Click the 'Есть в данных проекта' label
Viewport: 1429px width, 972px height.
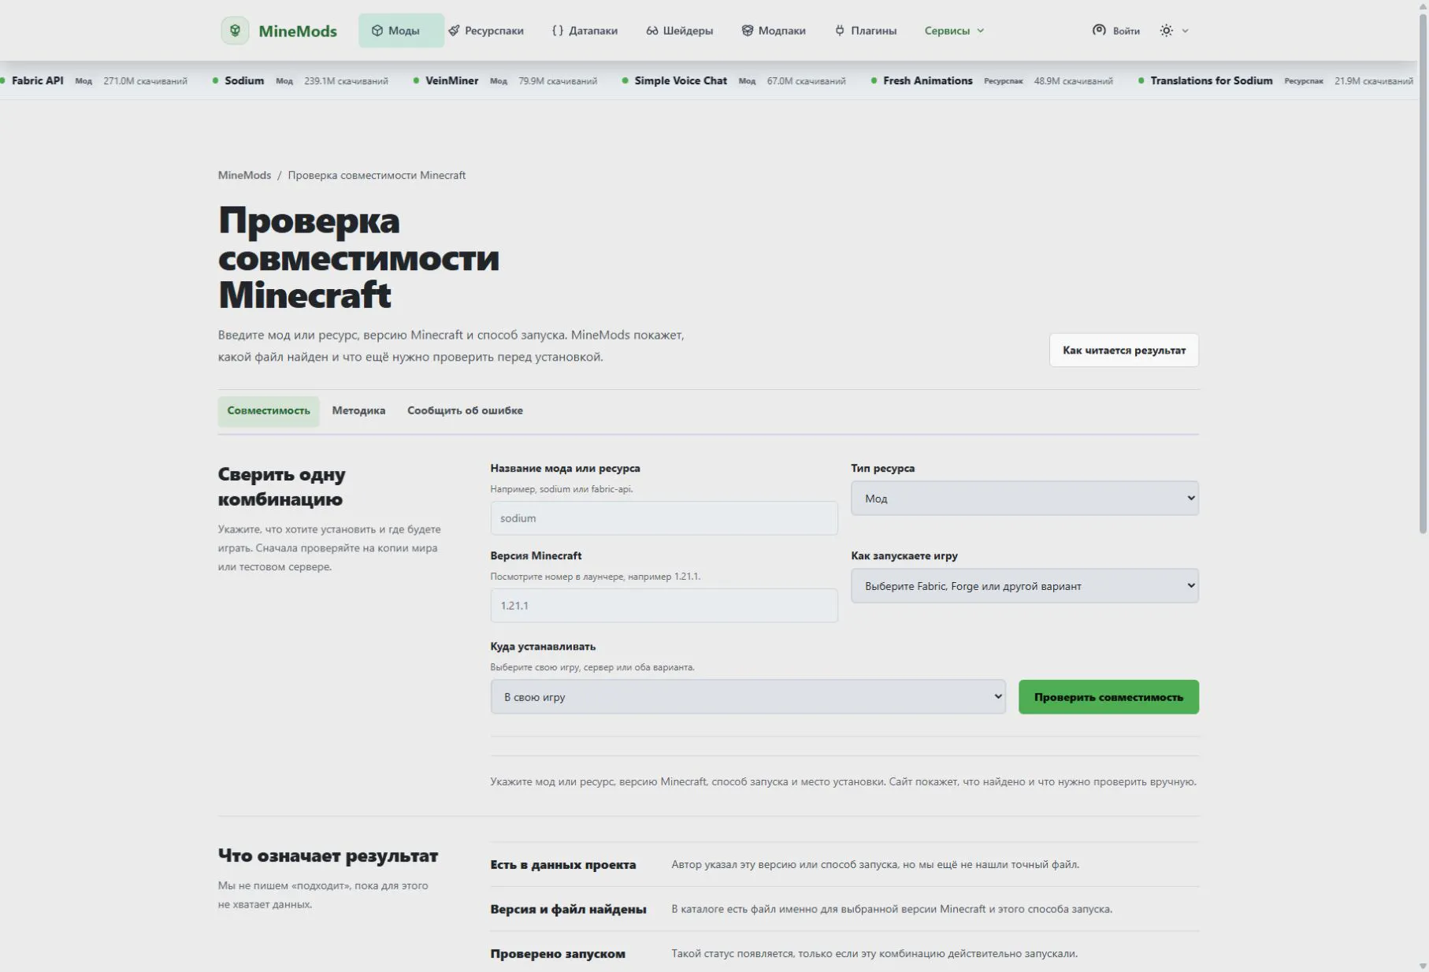(562, 865)
